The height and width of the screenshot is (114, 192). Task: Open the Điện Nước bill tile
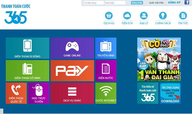(x=106, y=71)
